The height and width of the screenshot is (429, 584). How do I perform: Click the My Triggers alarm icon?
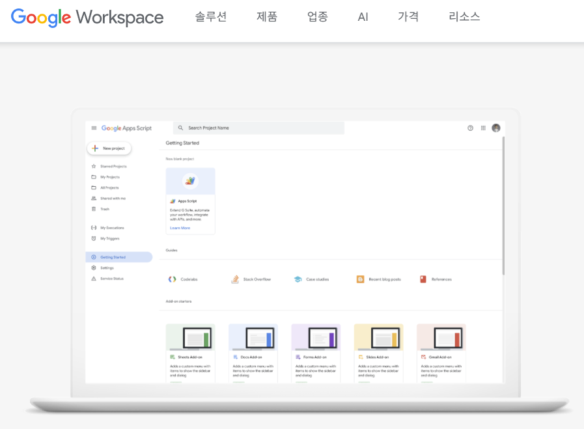coord(94,238)
